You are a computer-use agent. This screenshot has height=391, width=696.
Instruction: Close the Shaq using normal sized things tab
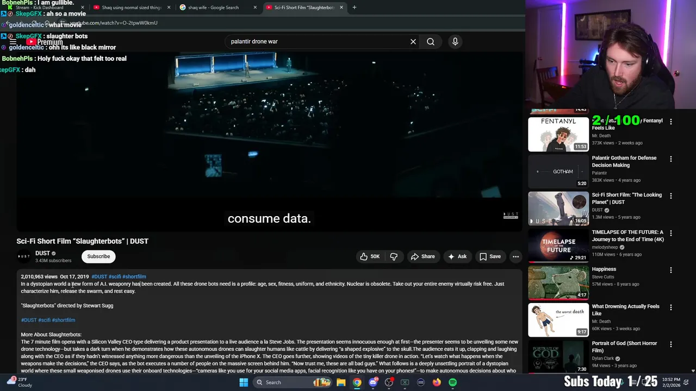(x=169, y=8)
